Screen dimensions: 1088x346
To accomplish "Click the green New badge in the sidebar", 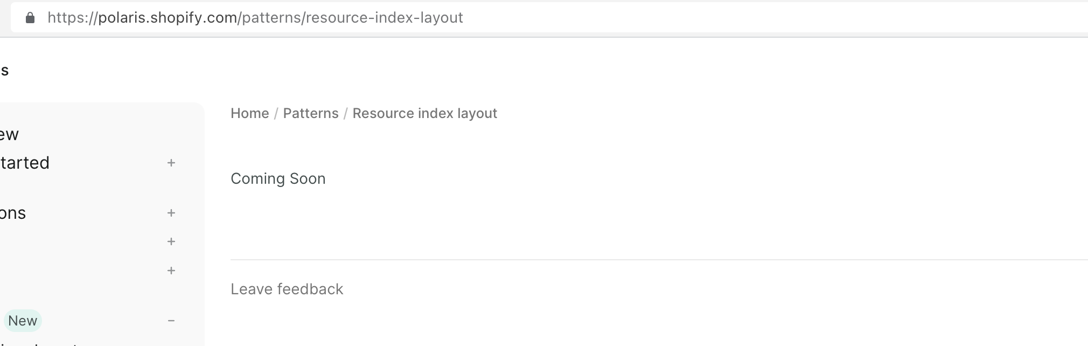I will click(x=23, y=320).
